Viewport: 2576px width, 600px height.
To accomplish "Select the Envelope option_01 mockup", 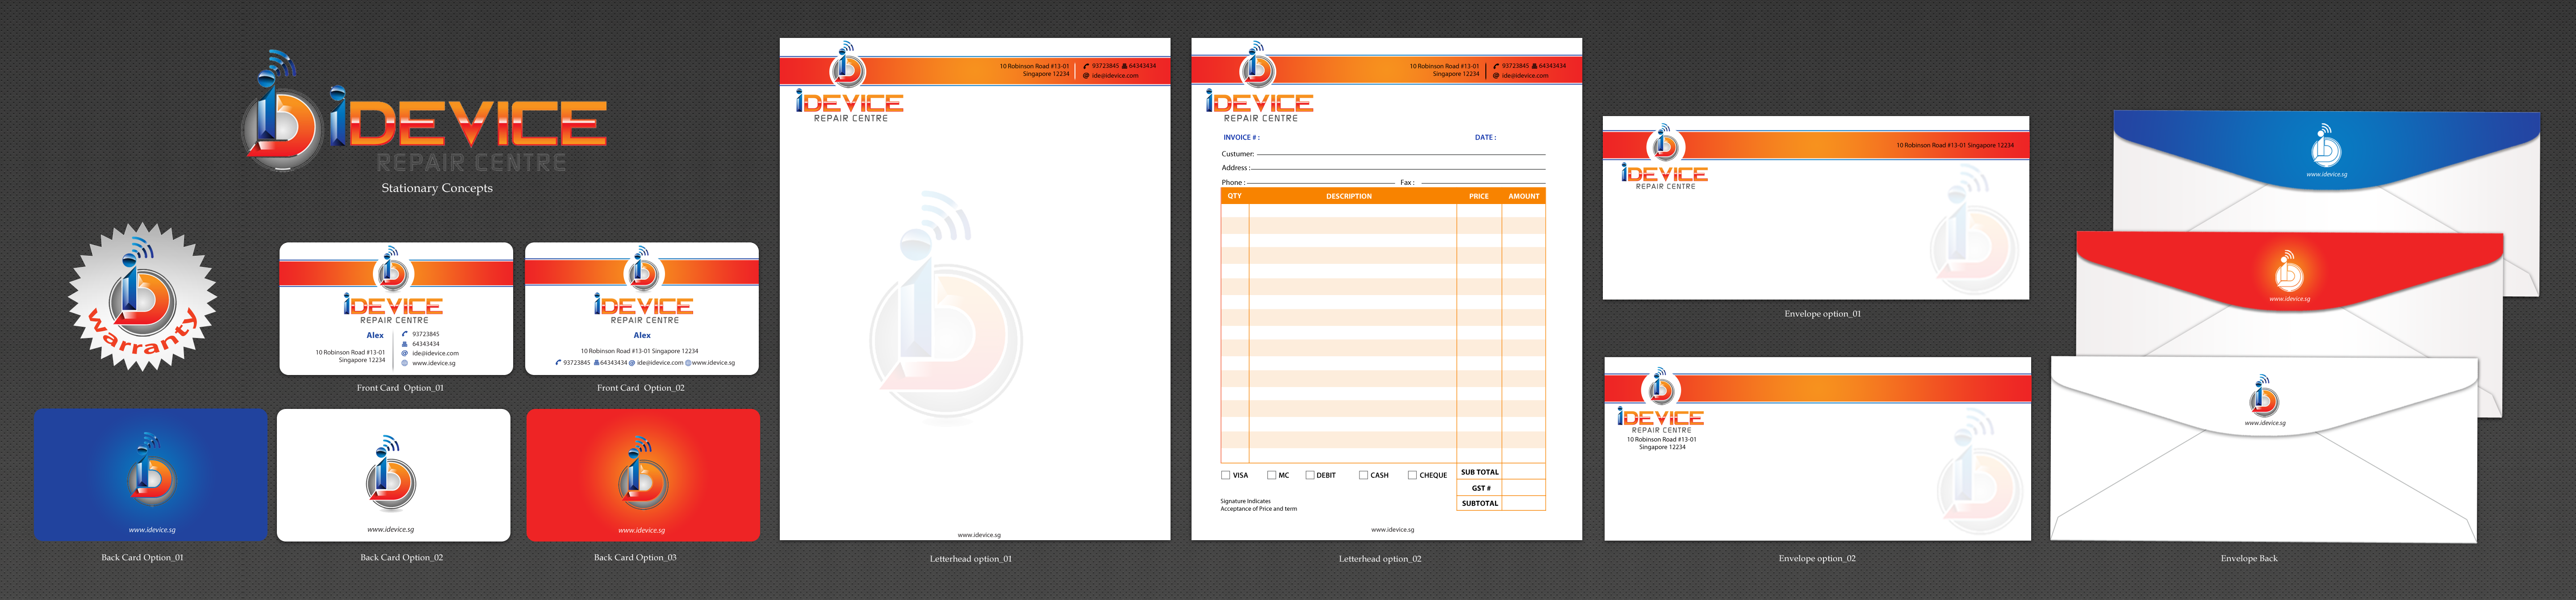I will click(1815, 208).
